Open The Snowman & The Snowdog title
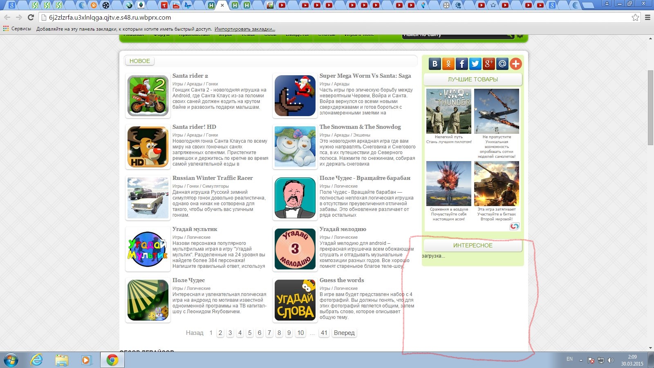The width and height of the screenshot is (654, 368). (360, 127)
